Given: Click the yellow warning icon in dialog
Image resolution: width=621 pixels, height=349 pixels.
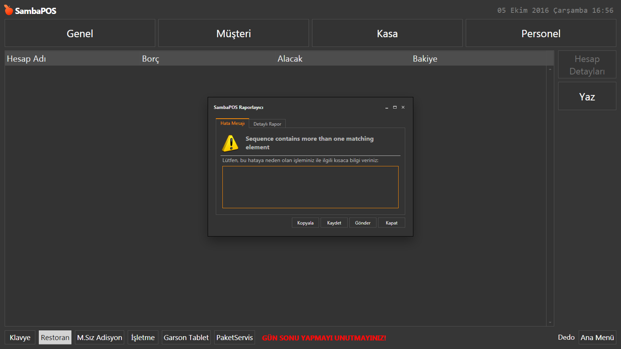Looking at the screenshot, I should click(x=230, y=143).
